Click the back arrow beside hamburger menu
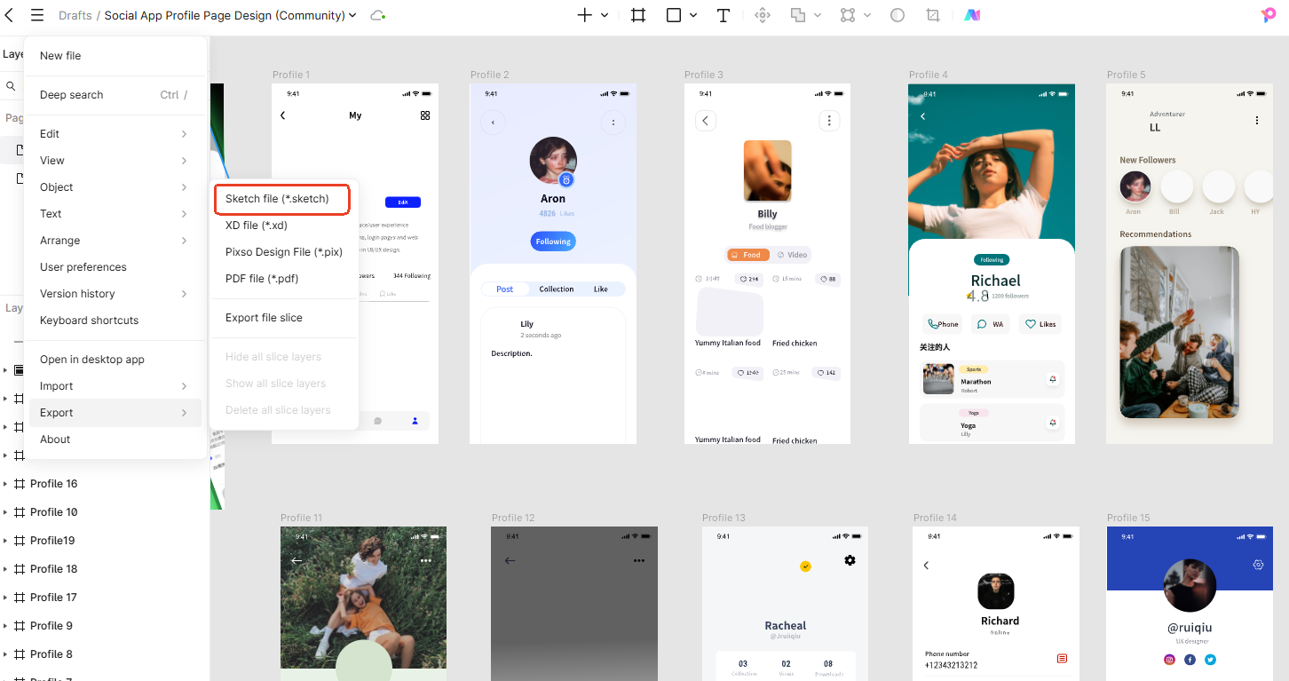The image size is (1289, 681). click(10, 15)
